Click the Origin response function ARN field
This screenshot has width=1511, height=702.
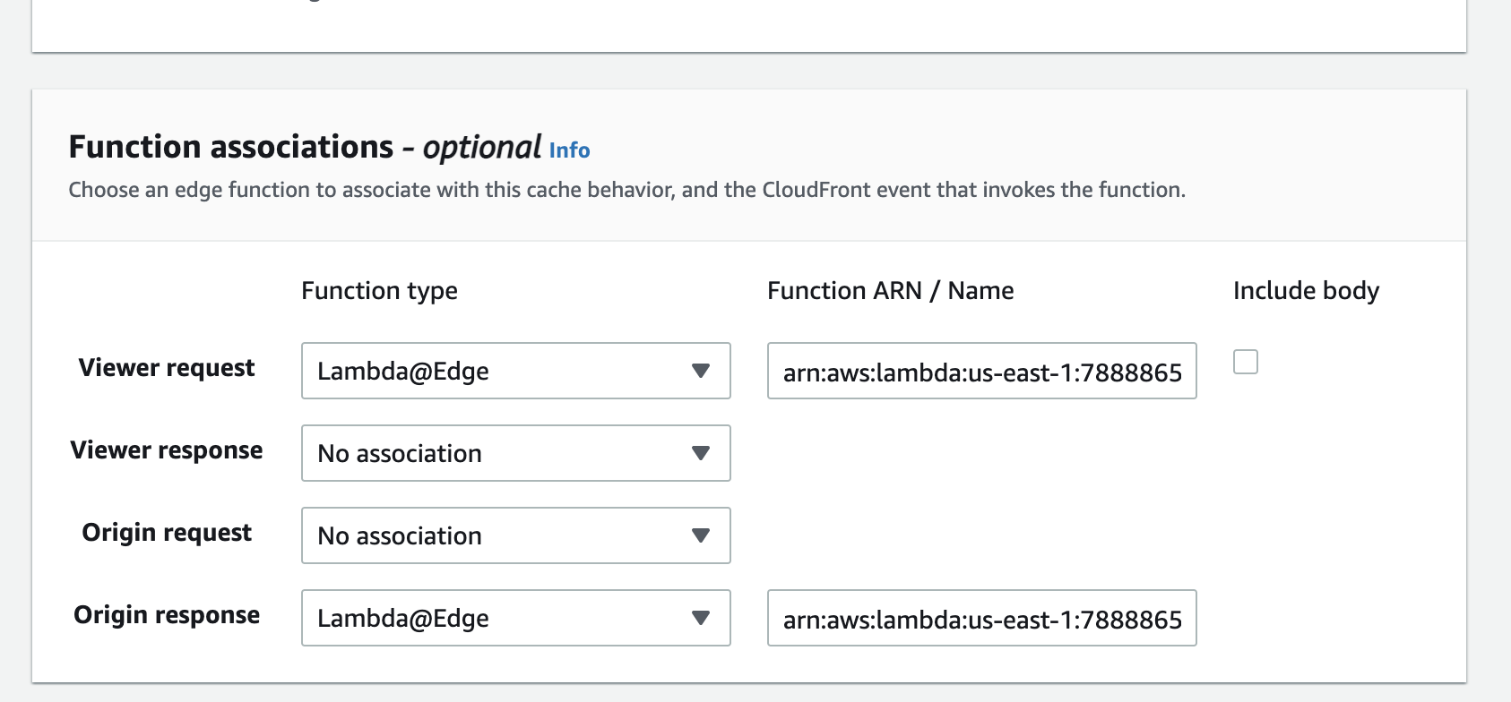coord(981,618)
